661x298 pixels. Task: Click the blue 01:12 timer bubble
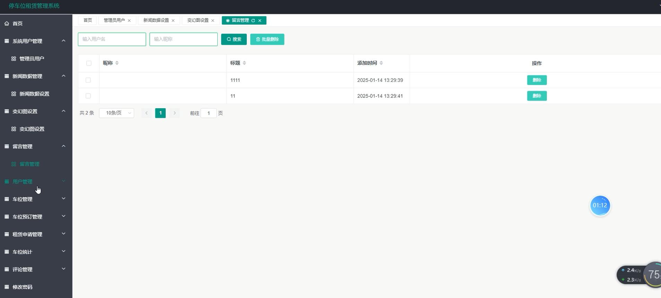(600, 205)
